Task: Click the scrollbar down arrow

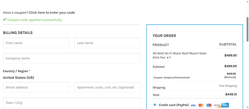Action: 247,107
